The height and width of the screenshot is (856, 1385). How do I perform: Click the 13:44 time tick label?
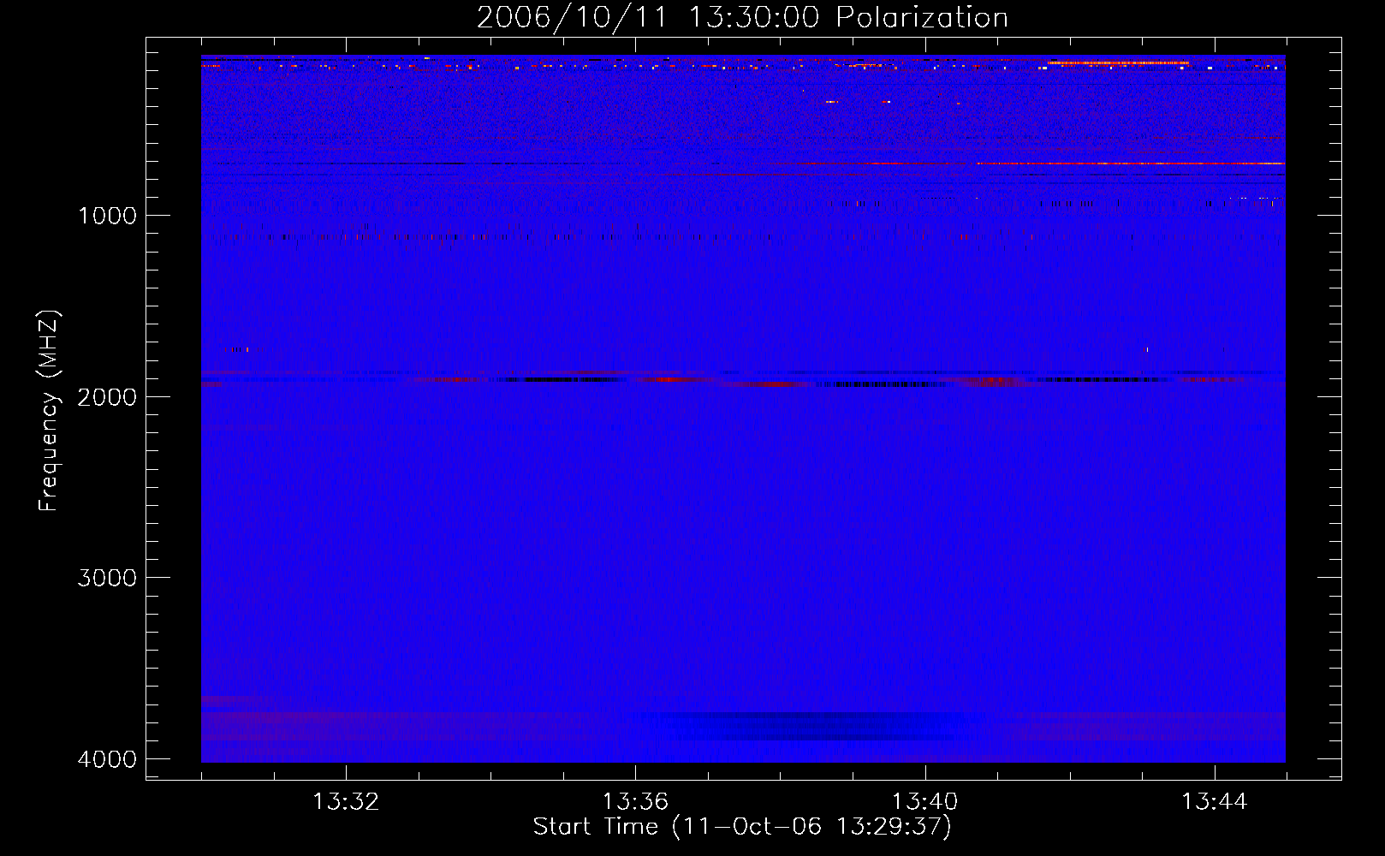pos(1215,802)
